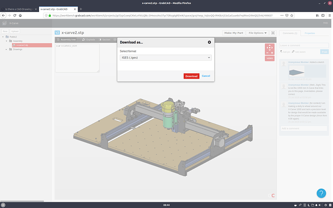The height and width of the screenshot is (208, 333).
Task: Open the IGES format dropdown
Action: click(x=166, y=57)
